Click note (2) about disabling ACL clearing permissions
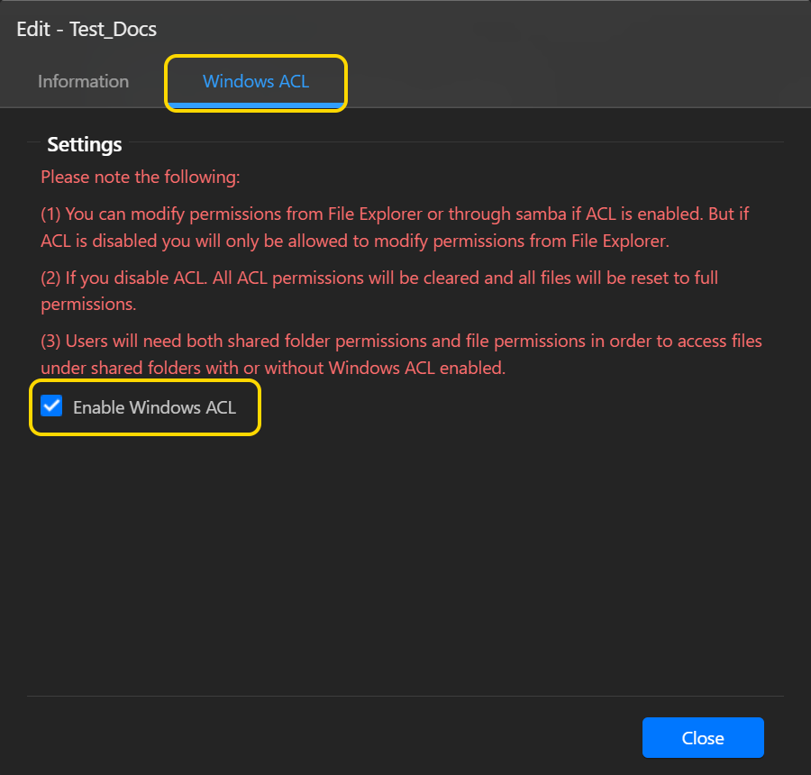 pyautogui.click(x=379, y=291)
